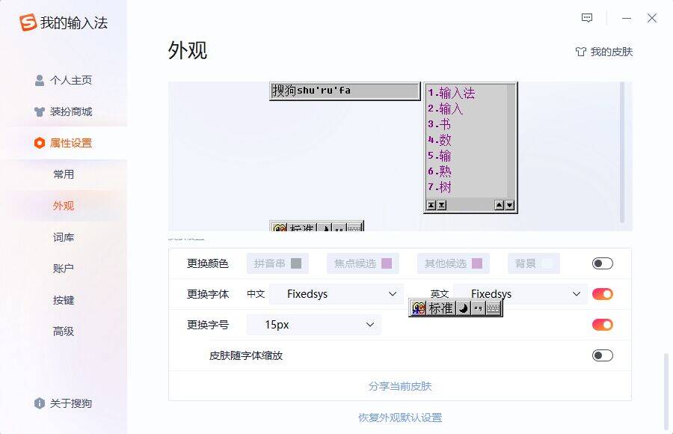Turn off the 更换字号 toggle

point(602,325)
